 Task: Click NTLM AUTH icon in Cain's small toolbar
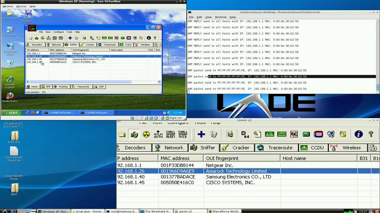[49, 38]
